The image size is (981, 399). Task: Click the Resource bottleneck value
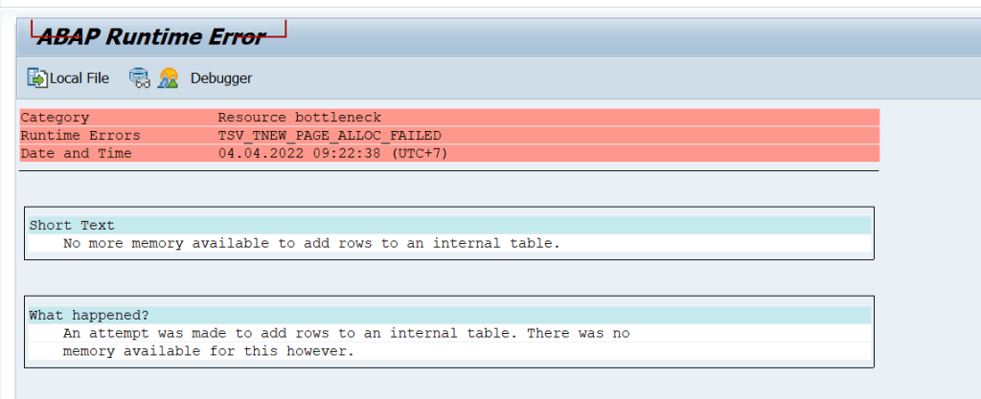pyautogui.click(x=299, y=118)
